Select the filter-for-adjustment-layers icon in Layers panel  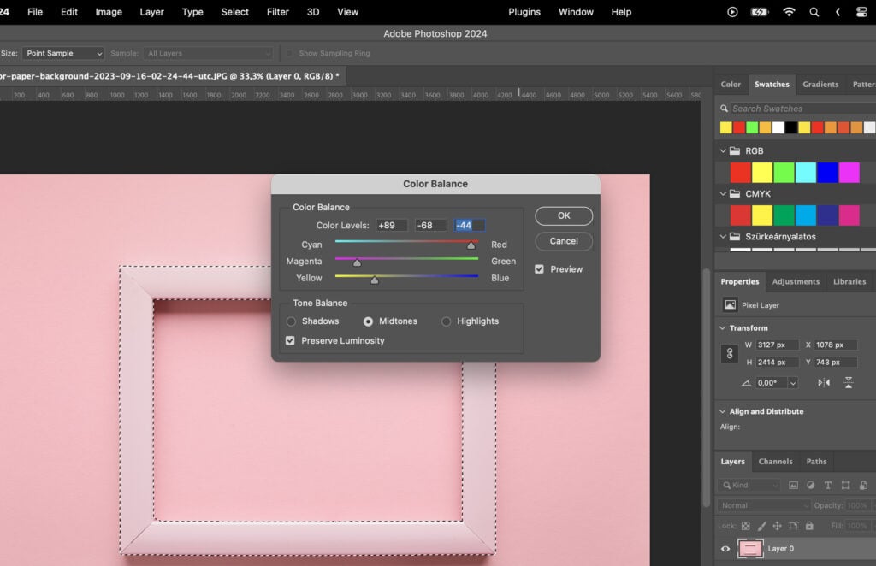pyautogui.click(x=811, y=486)
